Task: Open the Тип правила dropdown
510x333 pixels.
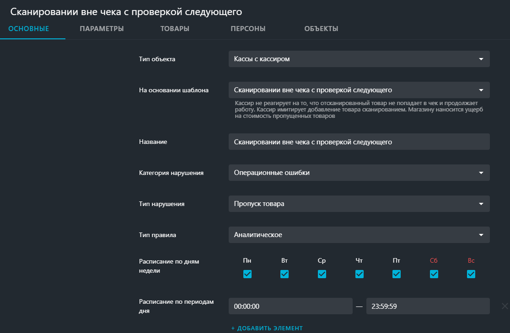Action: tap(359, 235)
